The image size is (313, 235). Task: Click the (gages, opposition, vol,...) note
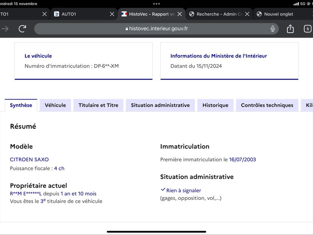191,198
